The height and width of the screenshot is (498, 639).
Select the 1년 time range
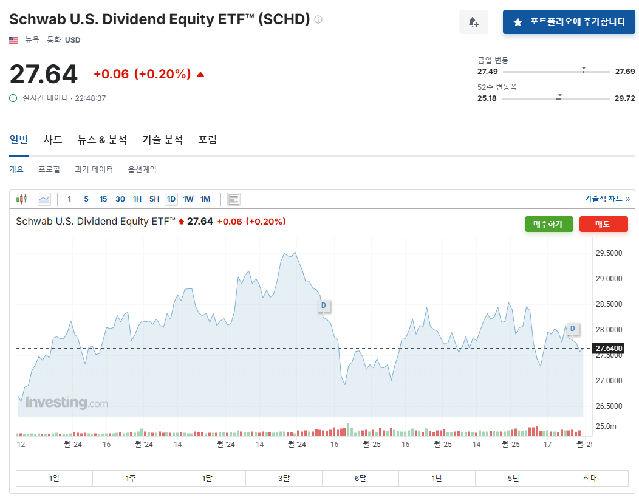click(x=437, y=478)
